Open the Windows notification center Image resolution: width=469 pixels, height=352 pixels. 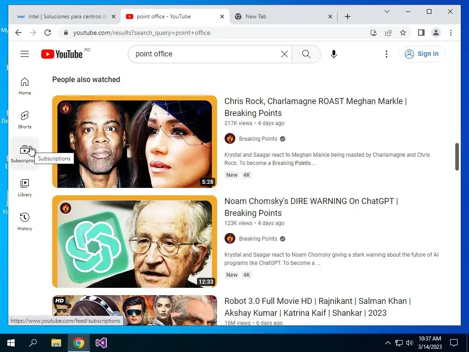pos(454,343)
